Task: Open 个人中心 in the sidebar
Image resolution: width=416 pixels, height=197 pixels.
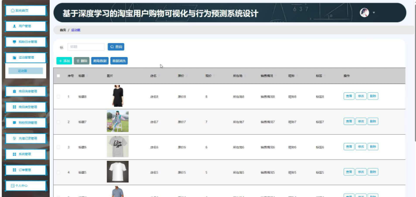Action: pyautogui.click(x=26, y=186)
